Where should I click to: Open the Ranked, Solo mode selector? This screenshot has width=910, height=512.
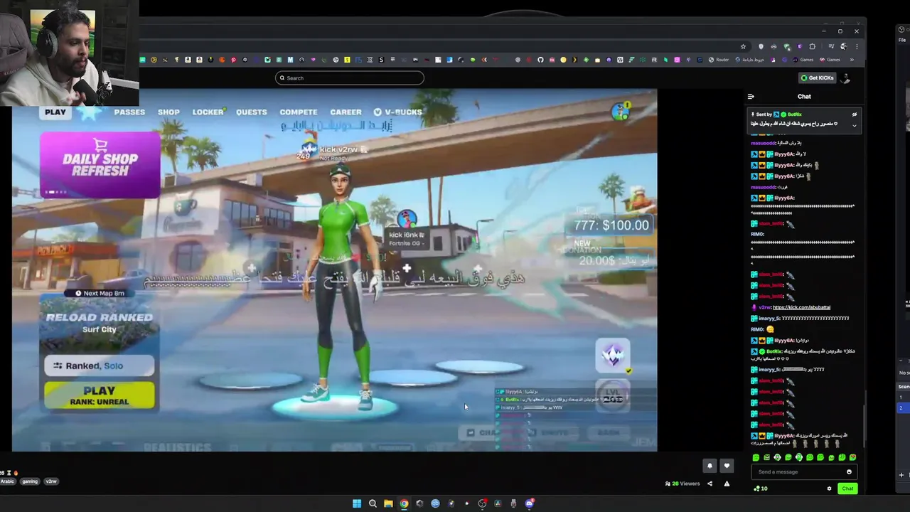tap(100, 366)
